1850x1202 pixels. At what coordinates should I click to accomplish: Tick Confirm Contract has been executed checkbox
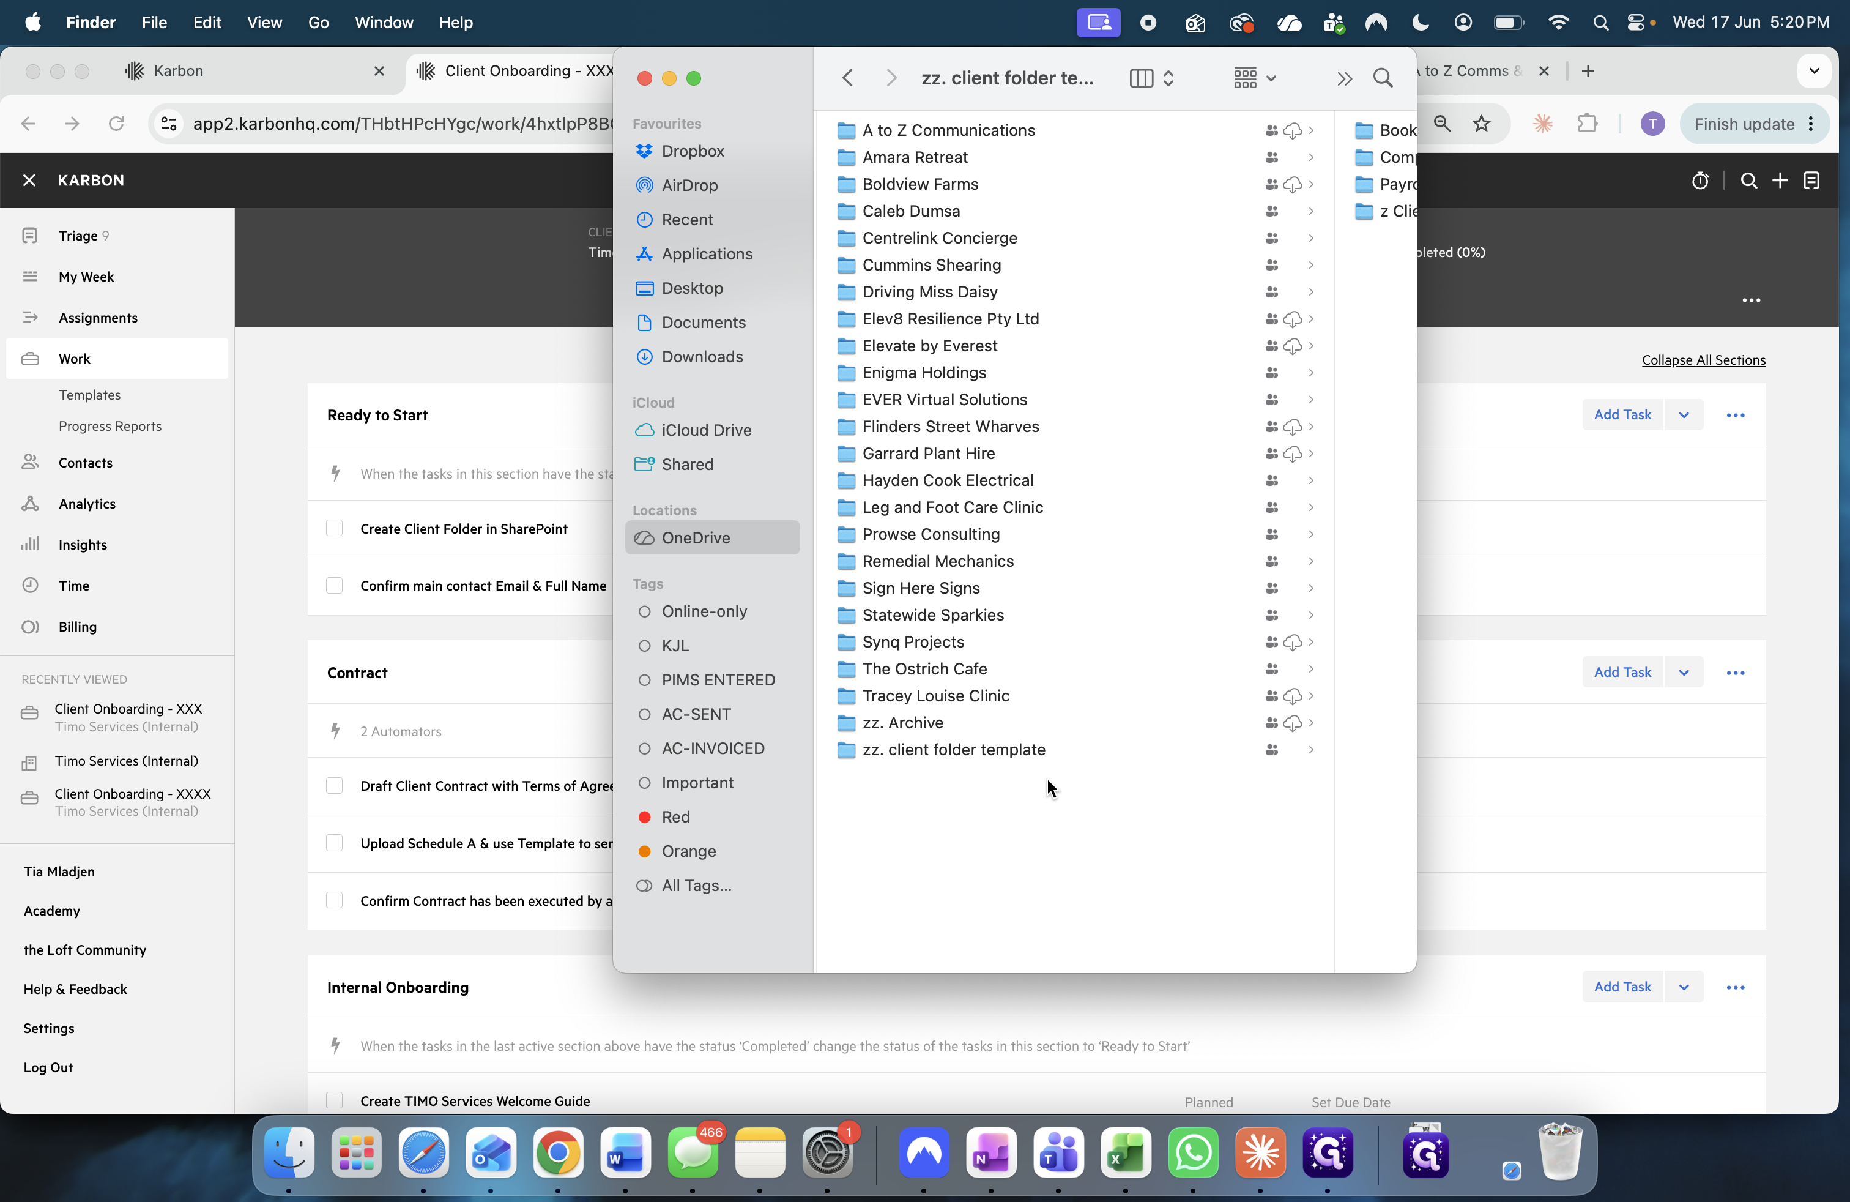(x=334, y=900)
